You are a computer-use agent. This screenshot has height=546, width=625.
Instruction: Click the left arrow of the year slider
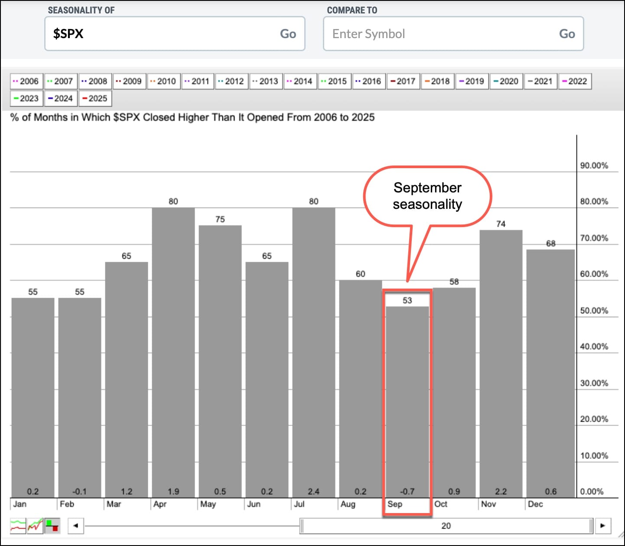click(76, 526)
